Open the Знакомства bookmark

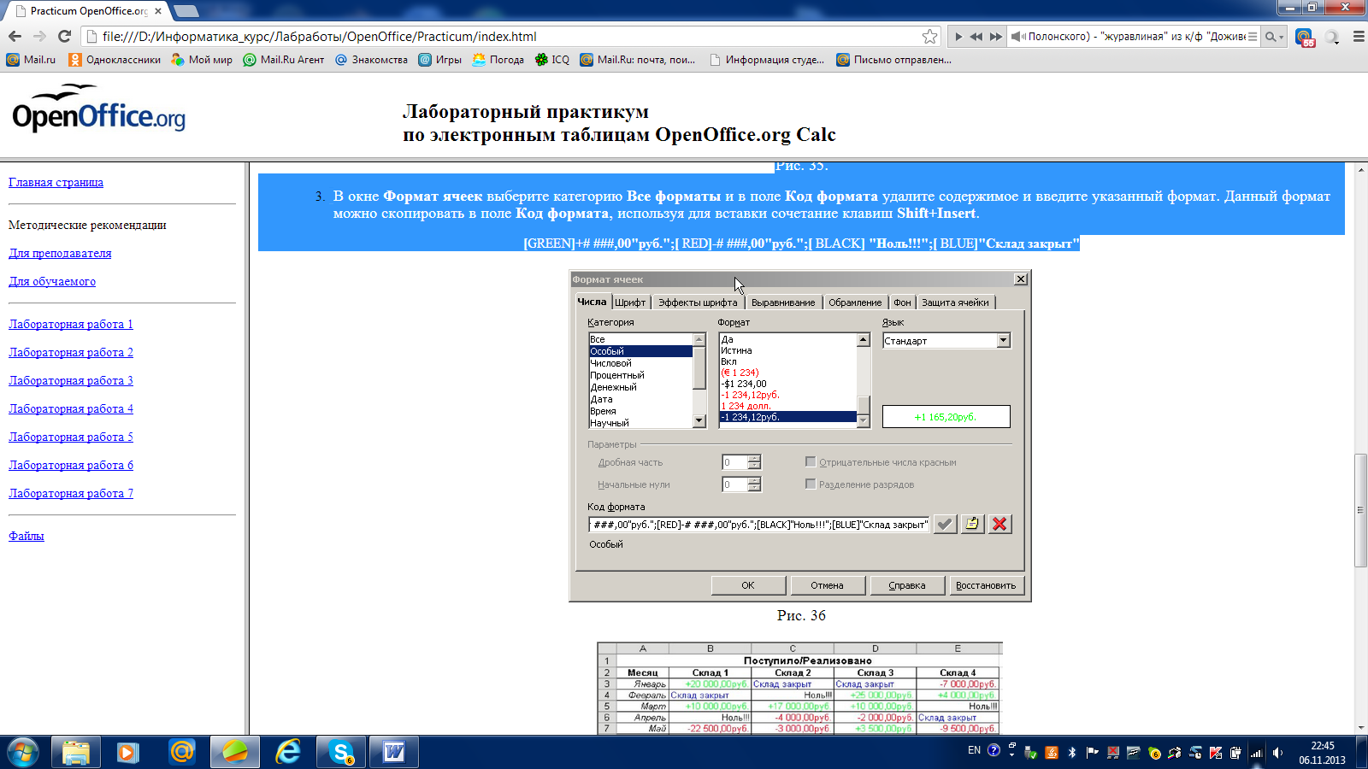pyautogui.click(x=371, y=60)
